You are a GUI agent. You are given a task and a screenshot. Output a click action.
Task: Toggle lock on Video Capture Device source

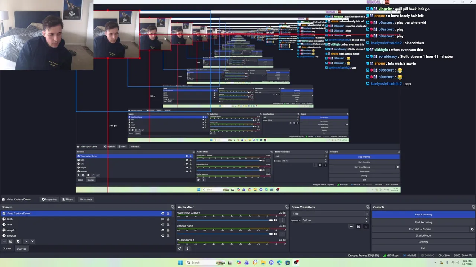click(168, 214)
